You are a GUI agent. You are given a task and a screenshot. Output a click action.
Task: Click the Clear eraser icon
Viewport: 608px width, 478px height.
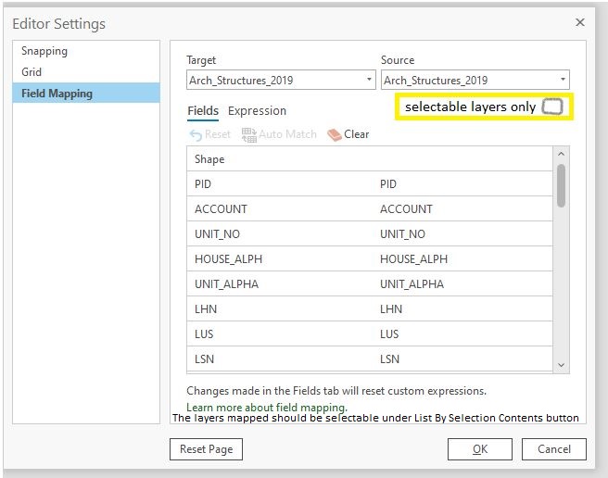pos(335,134)
